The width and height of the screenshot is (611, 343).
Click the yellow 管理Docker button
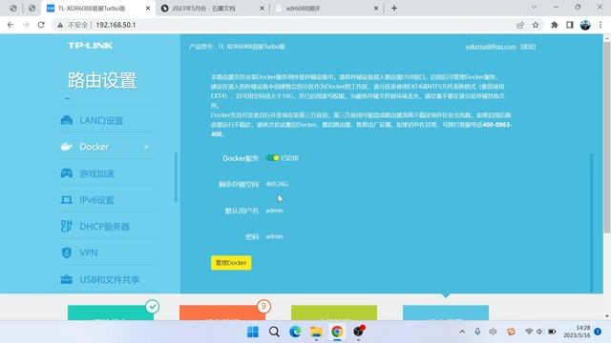(231, 263)
